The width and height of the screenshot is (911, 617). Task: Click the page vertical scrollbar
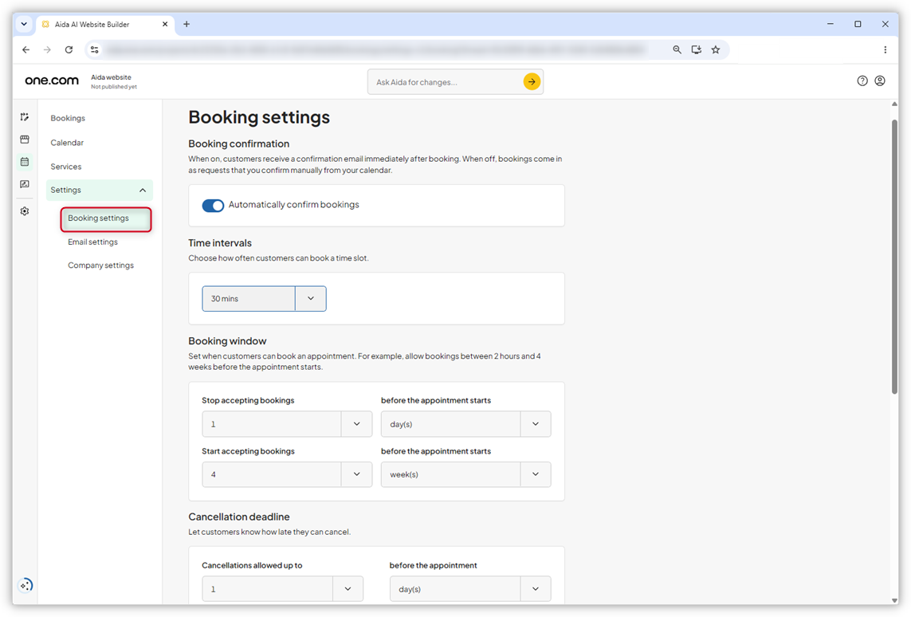pos(895,256)
